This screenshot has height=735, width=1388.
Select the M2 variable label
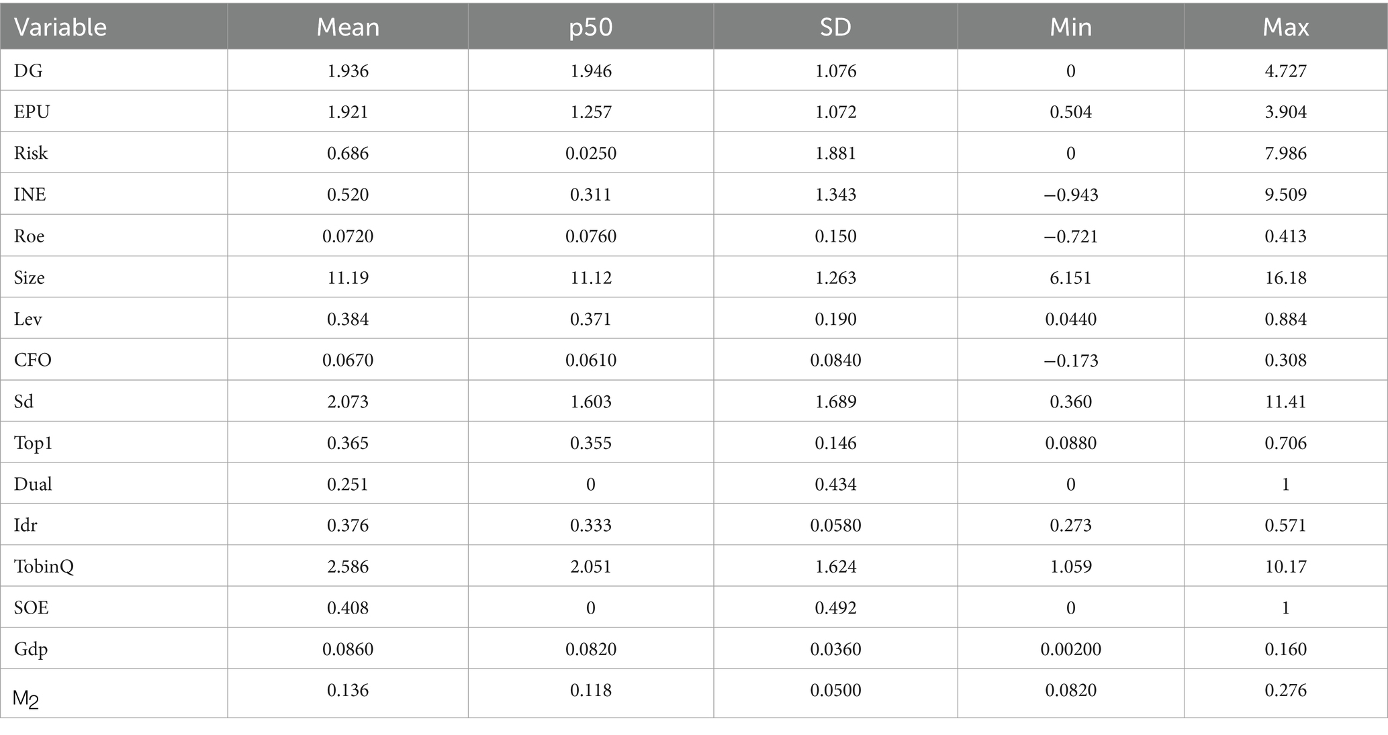pos(26,699)
